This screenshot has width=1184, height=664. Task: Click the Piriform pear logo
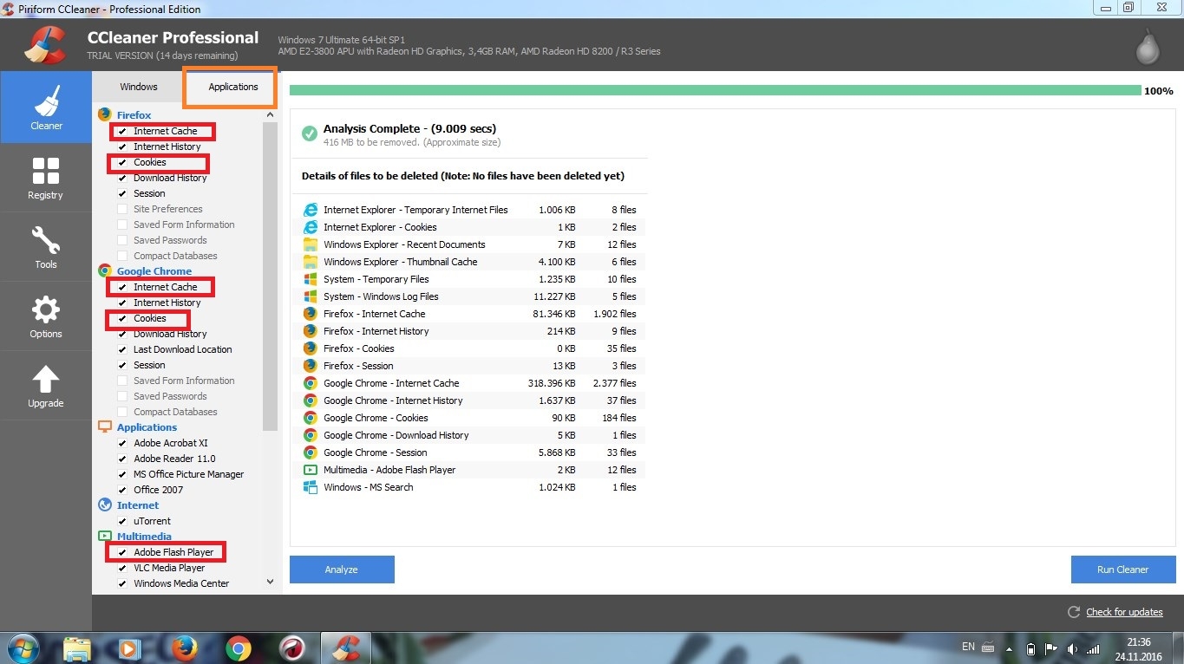tap(1148, 49)
